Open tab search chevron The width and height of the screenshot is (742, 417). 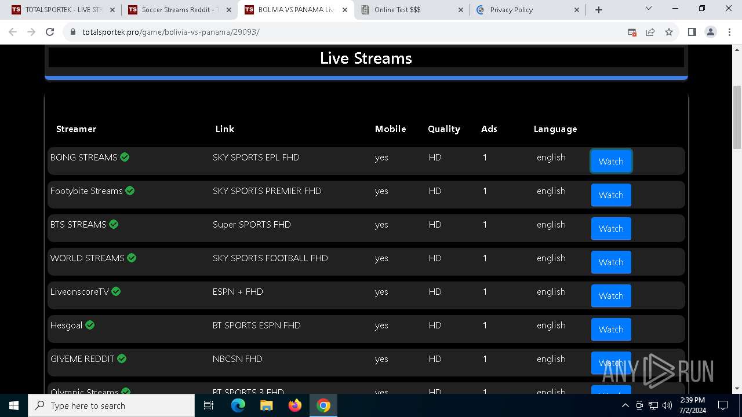[649, 8]
